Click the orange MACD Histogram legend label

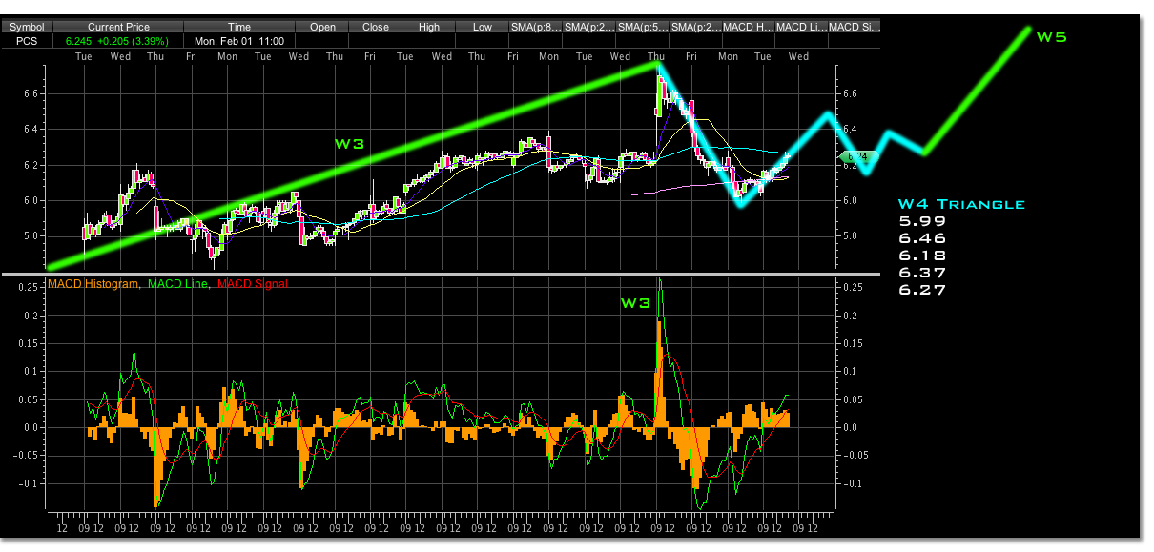(96, 284)
